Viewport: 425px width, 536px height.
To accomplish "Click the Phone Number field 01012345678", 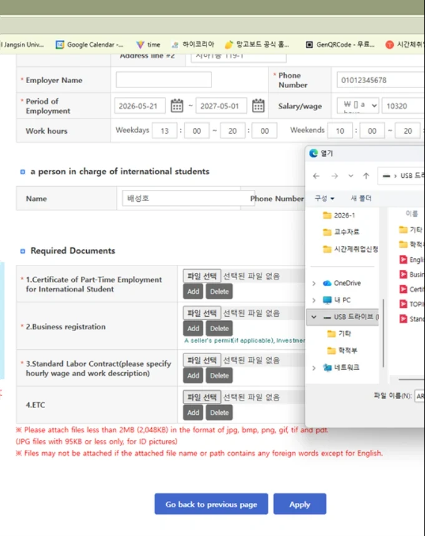I will click(381, 80).
